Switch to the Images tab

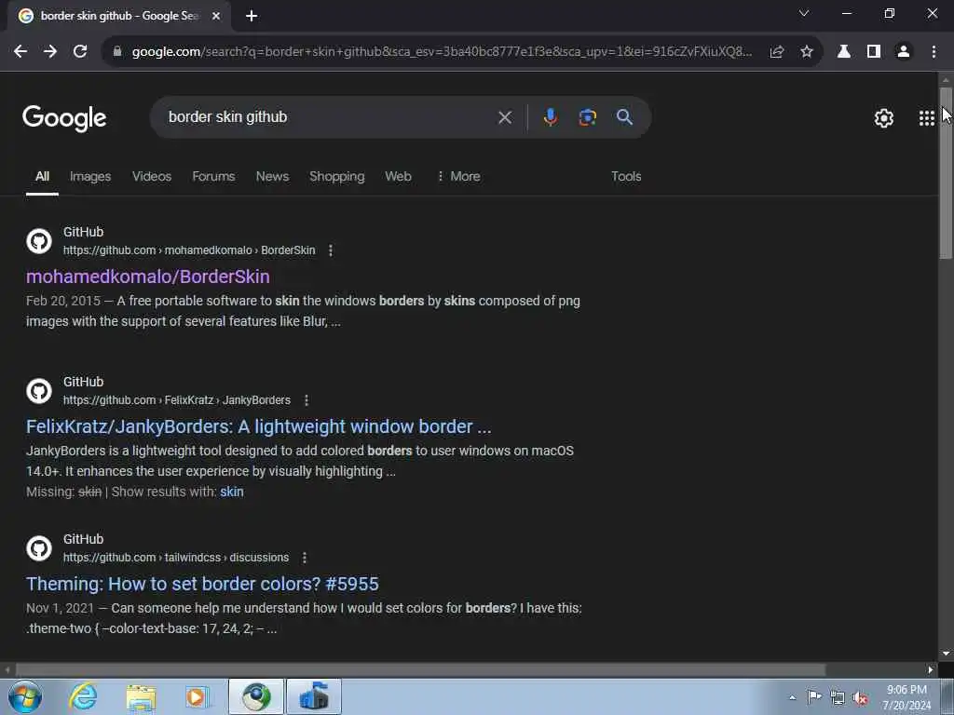[x=90, y=176]
